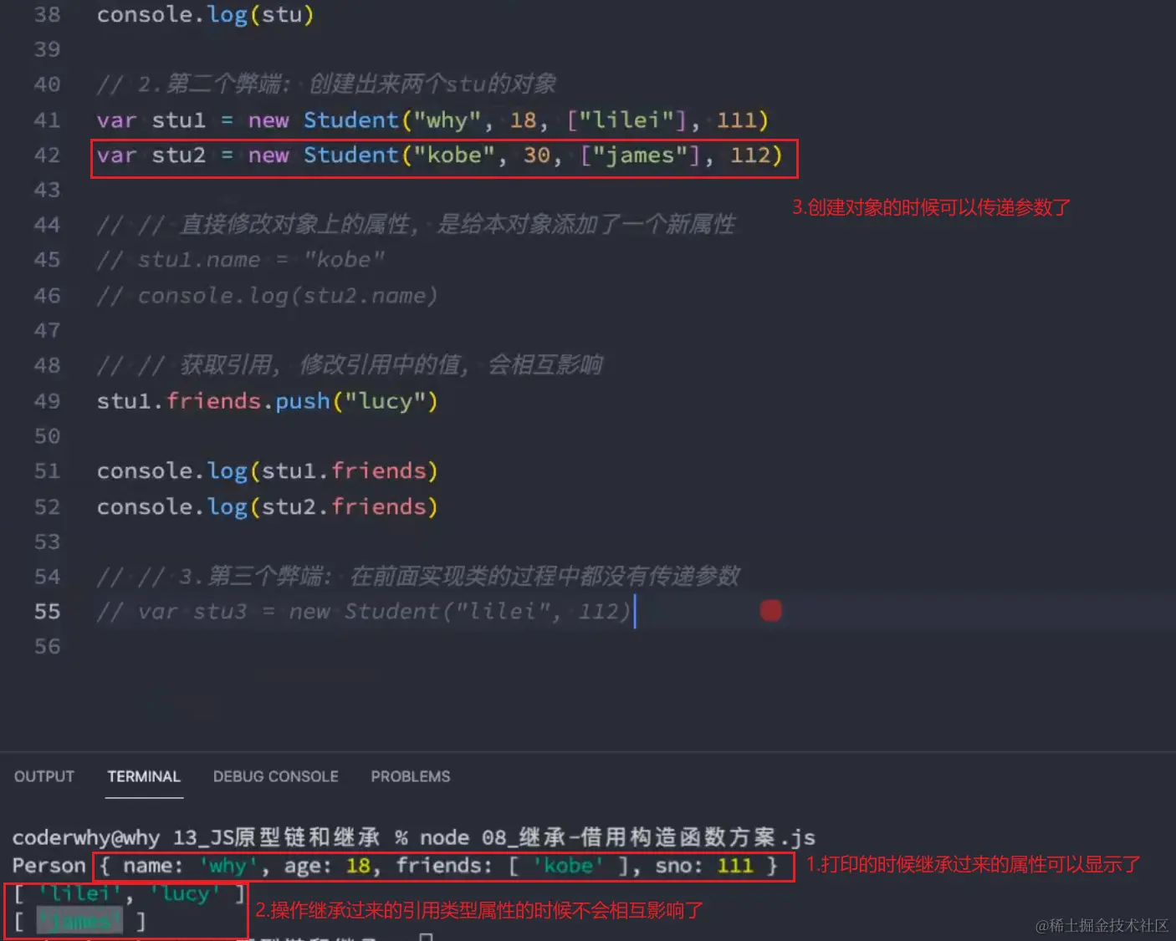
Task: Click the commented var stu3 line
Action: click(x=363, y=612)
